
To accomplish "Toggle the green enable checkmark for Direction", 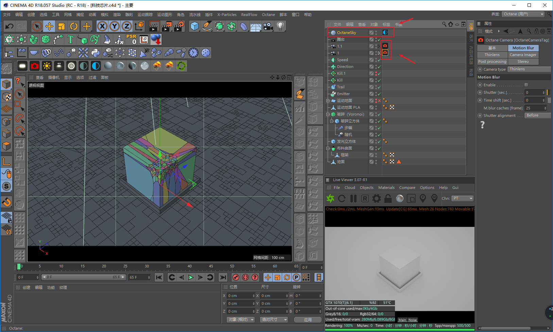I will click(x=379, y=67).
